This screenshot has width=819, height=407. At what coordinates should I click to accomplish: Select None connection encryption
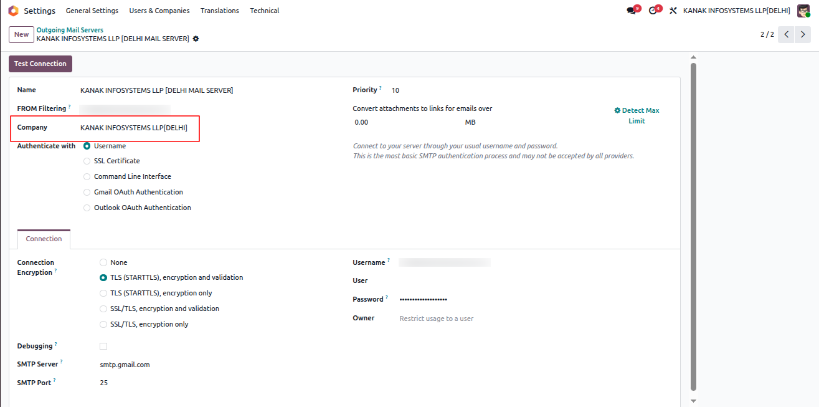pyautogui.click(x=103, y=262)
